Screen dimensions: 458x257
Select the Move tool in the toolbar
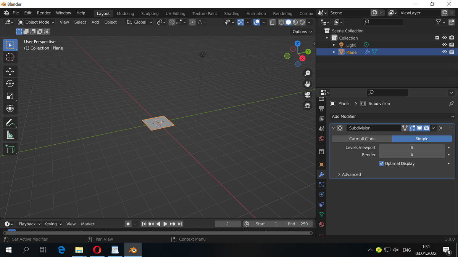10,71
